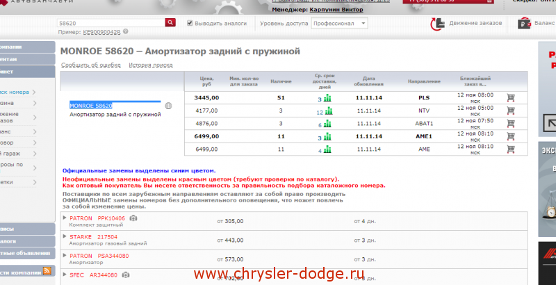
Task: Toggle the 'Выводить аналоги' checkbox
Action: click(x=190, y=23)
